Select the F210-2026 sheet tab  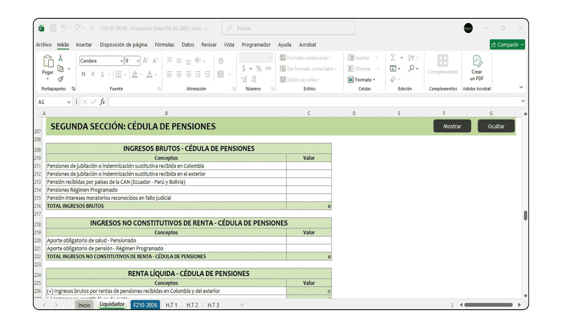coord(145,305)
